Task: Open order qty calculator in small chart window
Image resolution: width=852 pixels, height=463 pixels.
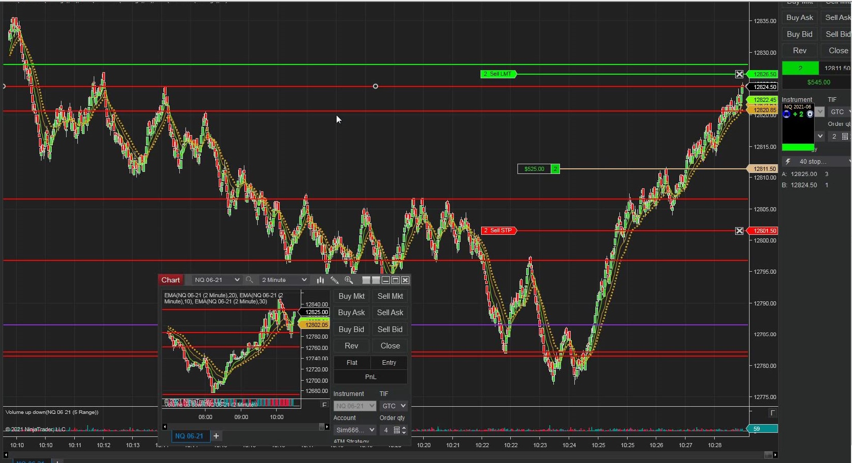Action: [397, 430]
